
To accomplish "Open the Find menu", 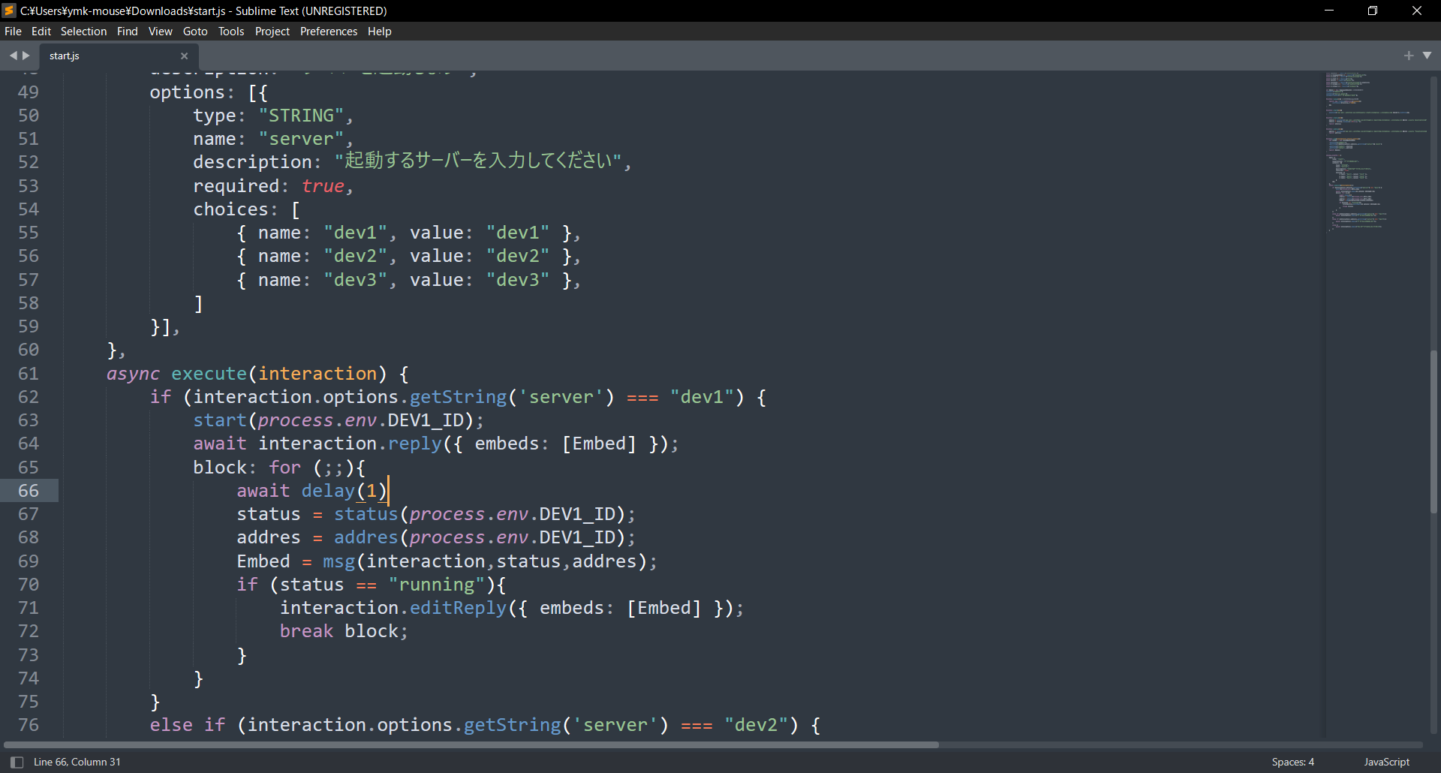I will 128,32.
